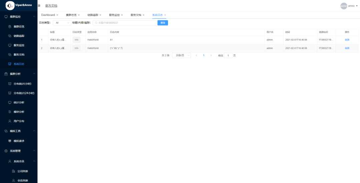The width and height of the screenshot is (360, 183).
Task: Collapse the 集群分析 sidebar group
Action: click(34, 74)
